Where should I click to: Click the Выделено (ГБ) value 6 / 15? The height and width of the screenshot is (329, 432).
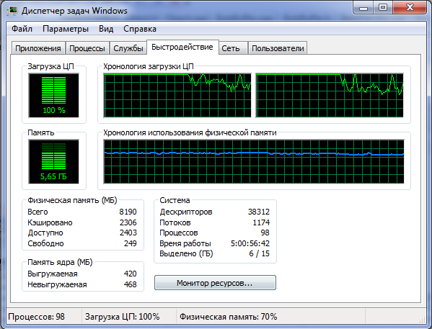(x=259, y=253)
